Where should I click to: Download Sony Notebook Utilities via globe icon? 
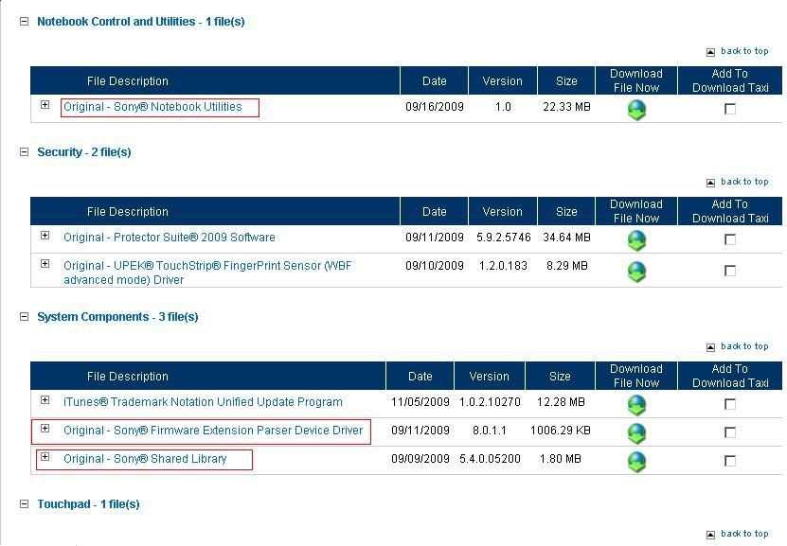(x=636, y=110)
